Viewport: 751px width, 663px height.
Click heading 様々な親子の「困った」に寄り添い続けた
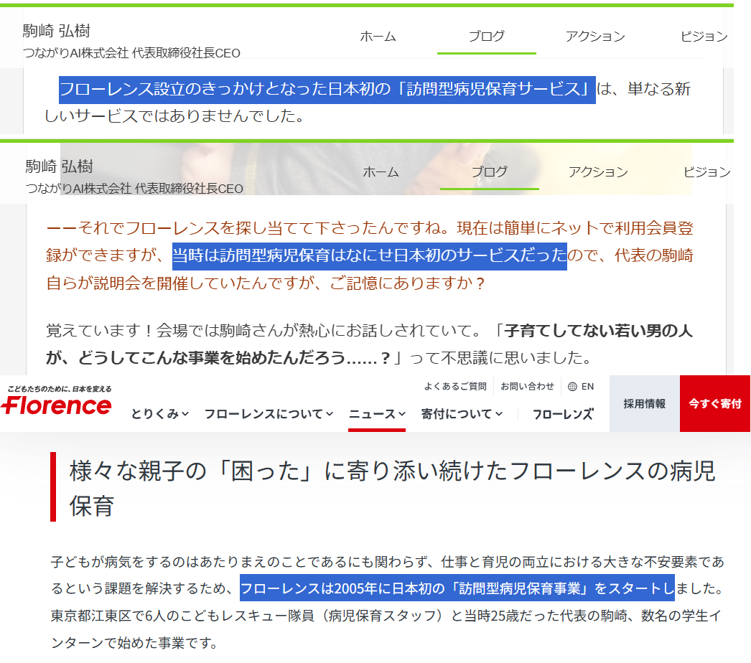point(289,471)
